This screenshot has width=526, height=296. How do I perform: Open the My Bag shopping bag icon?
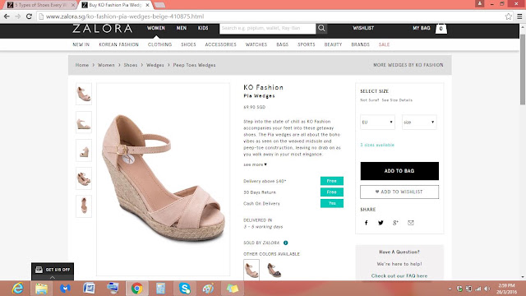coord(441,29)
